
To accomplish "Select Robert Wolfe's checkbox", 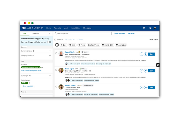I will click(x=56, y=53).
